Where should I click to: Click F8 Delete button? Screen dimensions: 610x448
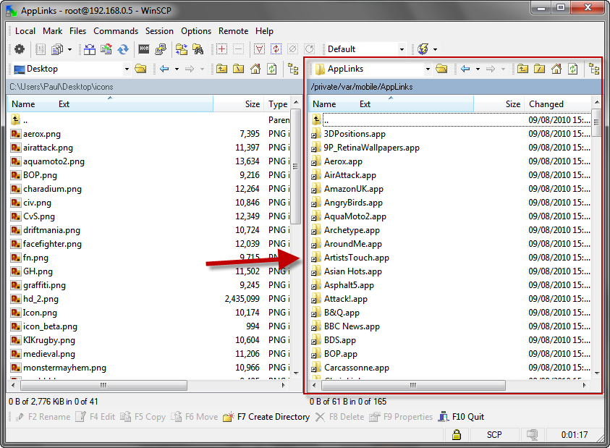[339, 417]
